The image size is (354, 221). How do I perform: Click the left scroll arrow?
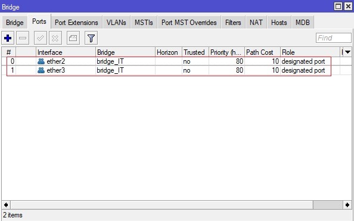click(6, 205)
